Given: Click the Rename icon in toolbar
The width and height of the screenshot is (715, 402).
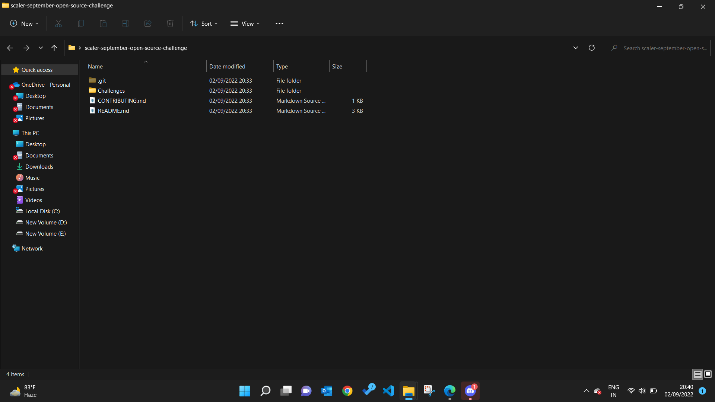Looking at the screenshot, I should [x=125, y=23].
